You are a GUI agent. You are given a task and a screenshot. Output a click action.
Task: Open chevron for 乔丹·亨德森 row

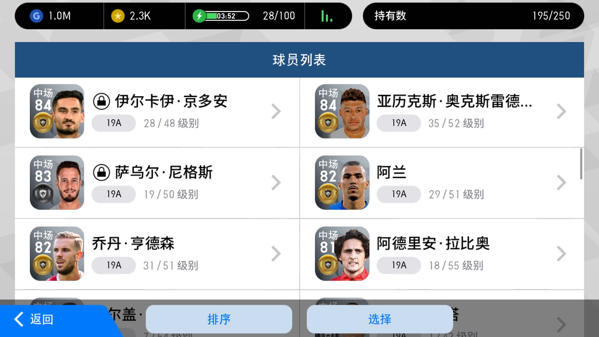276,254
